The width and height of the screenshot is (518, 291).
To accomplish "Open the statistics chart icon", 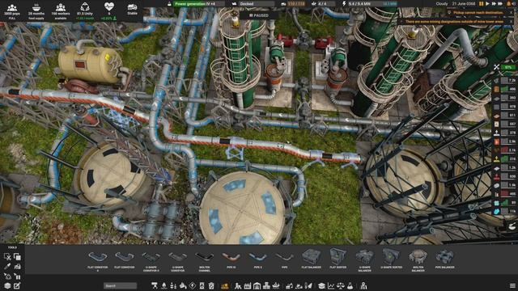I will coord(331,285).
